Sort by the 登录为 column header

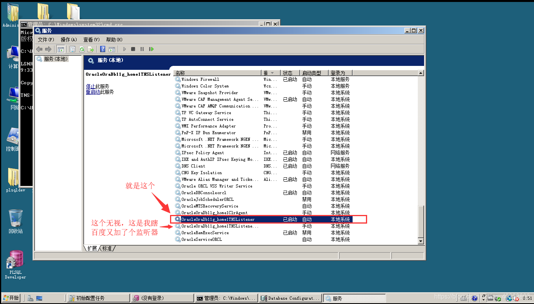point(340,73)
